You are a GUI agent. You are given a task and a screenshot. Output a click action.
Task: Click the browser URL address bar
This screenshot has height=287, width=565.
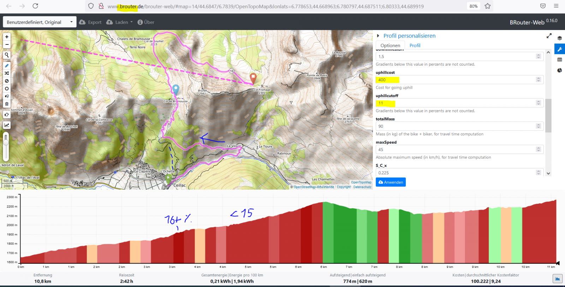(265, 6)
